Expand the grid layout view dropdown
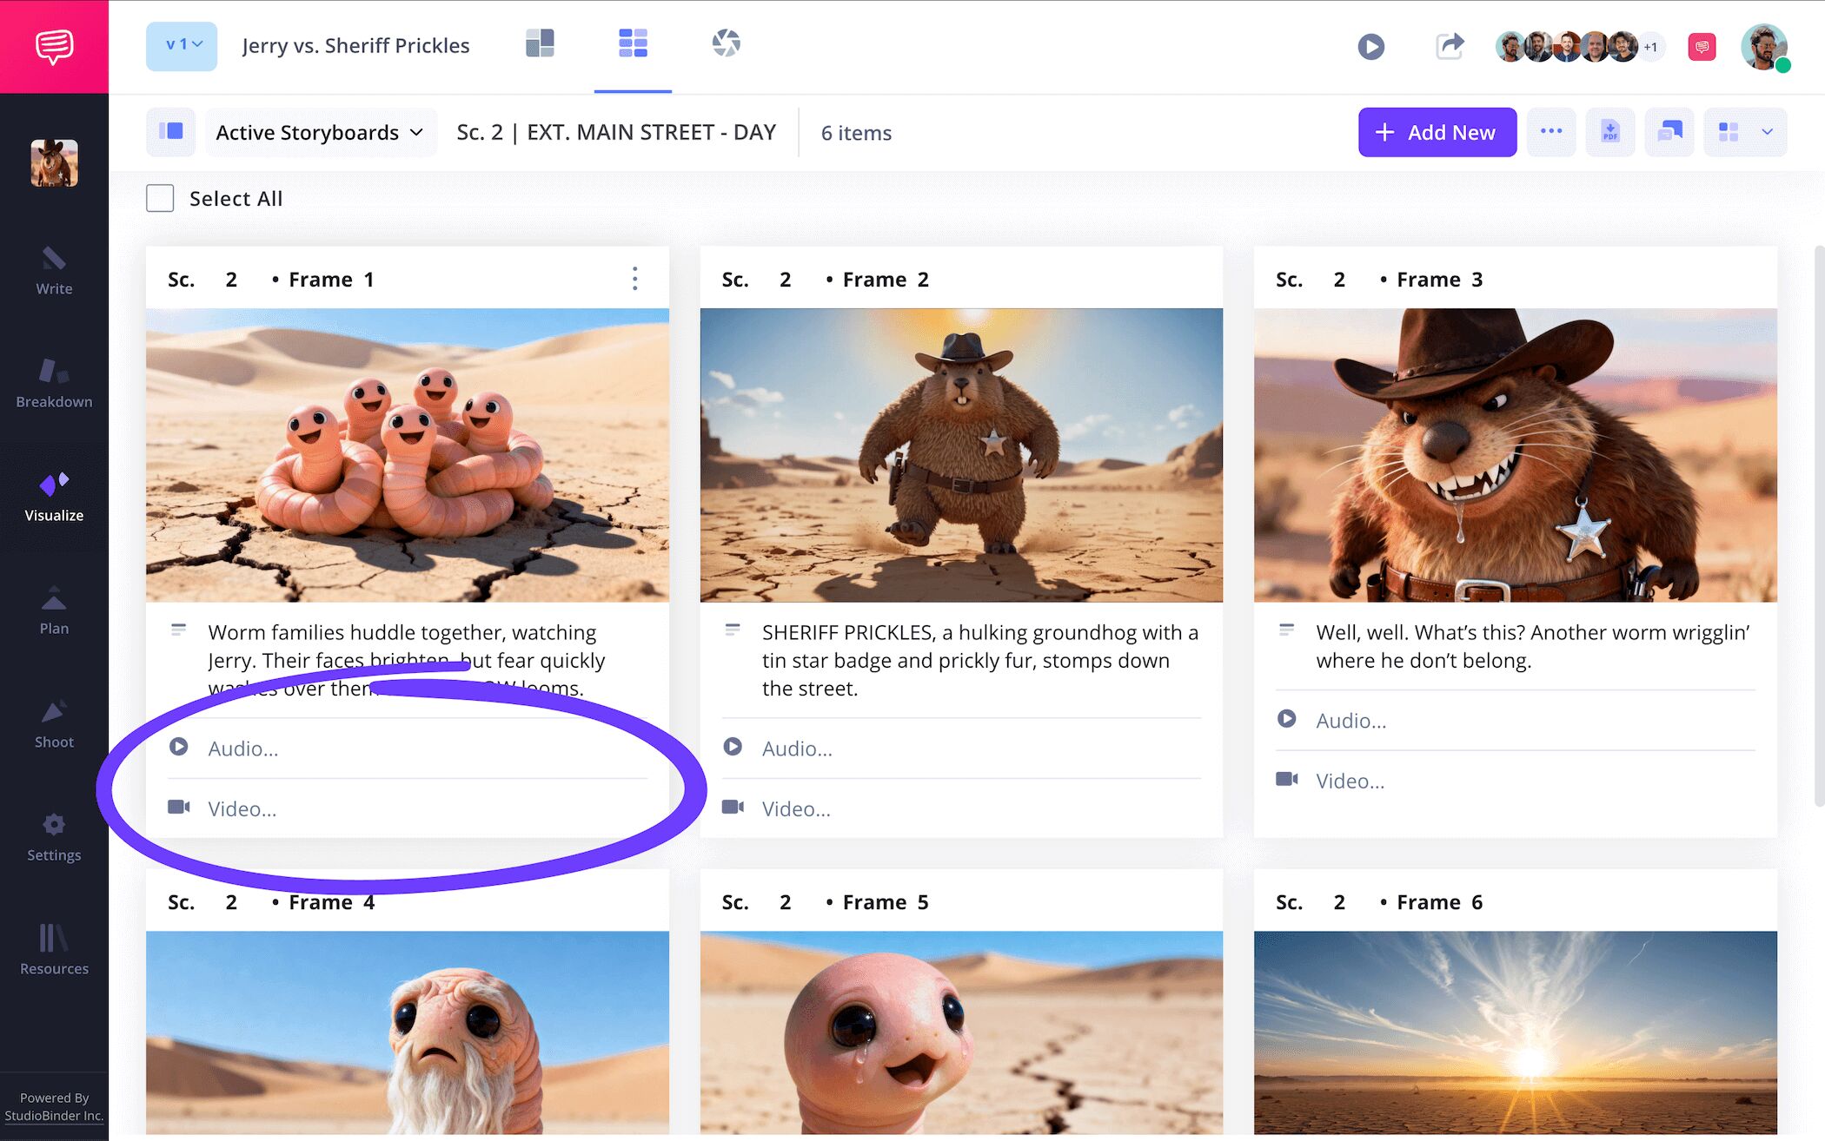 point(1767,132)
